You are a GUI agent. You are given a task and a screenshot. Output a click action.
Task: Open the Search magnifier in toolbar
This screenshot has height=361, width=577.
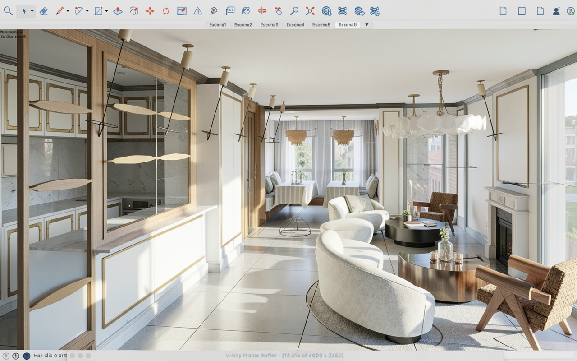point(8,11)
